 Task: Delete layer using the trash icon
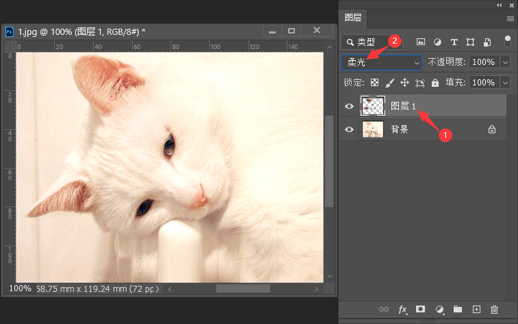coord(495,310)
